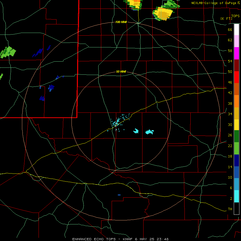This screenshot has width=241, height=241.
Task: Click the 'NEXLAB-College of DuPage' credit text
Action: pyautogui.click(x=214, y=3)
